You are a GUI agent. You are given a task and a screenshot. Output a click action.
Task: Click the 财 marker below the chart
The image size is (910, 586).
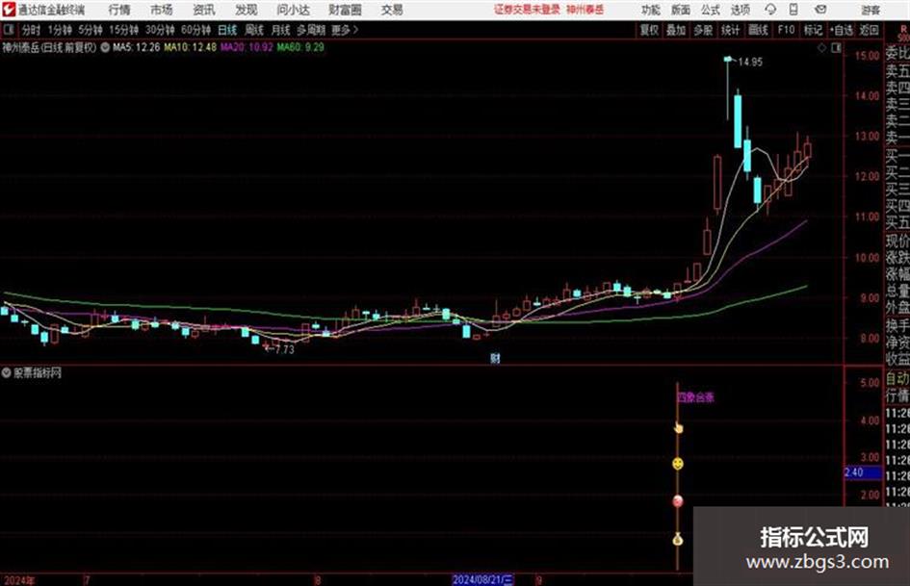pyautogui.click(x=495, y=359)
